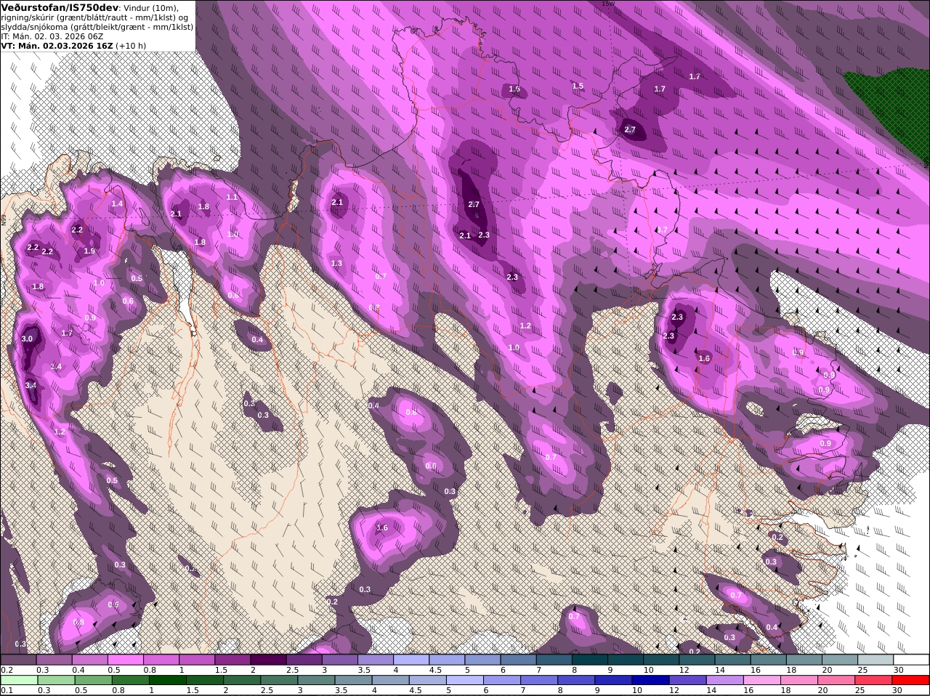This screenshot has height=696, width=930.
Task: Click the IT model init time text
Action: 52,36
